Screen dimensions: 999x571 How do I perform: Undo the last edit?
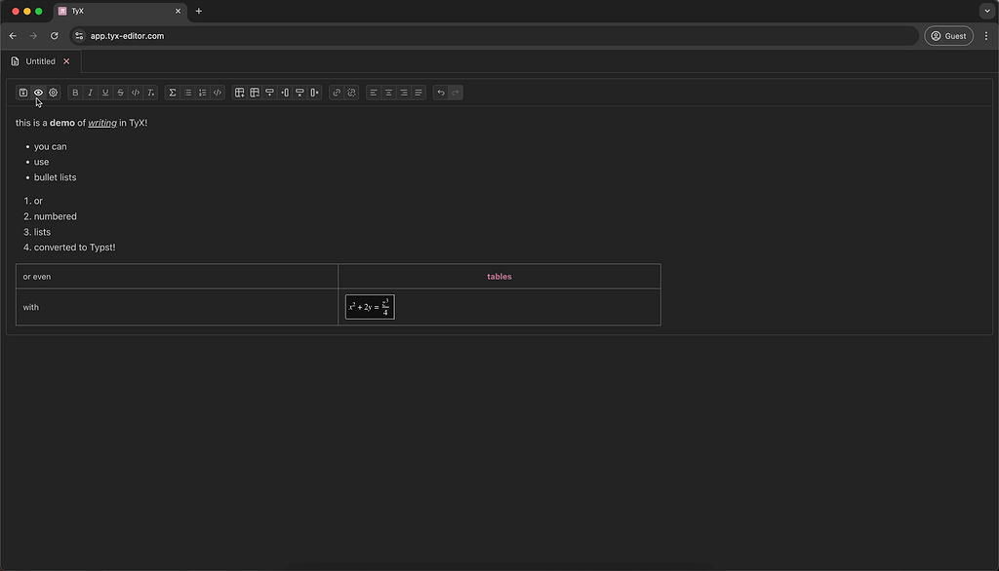click(441, 93)
